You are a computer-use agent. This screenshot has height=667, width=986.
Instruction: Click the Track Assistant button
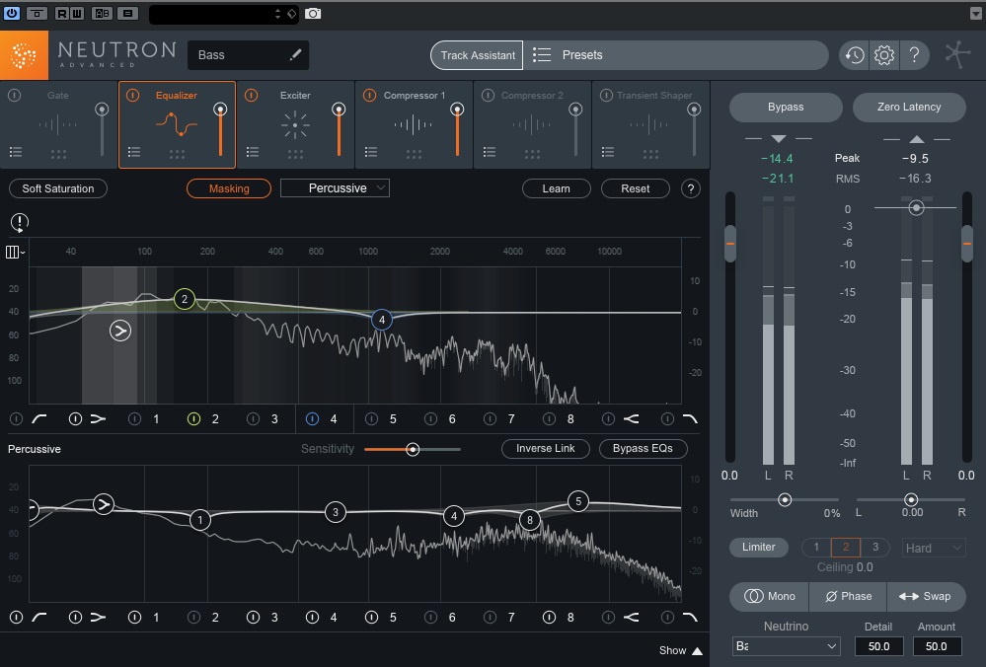(x=478, y=55)
